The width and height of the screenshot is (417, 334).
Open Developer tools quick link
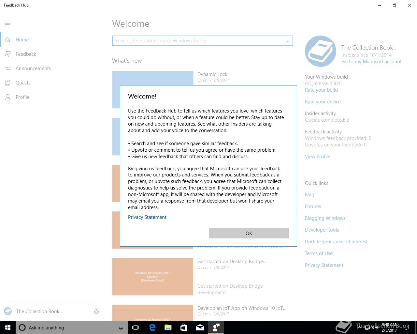(x=322, y=230)
